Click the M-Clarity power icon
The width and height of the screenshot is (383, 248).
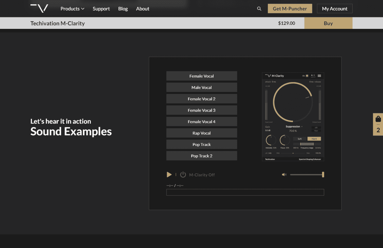[x=183, y=175]
